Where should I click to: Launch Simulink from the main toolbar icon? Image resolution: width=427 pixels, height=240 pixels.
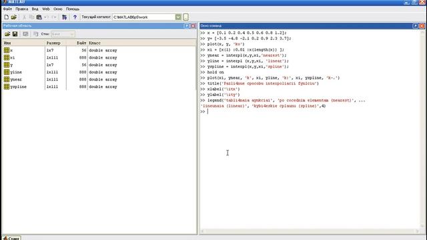(64, 17)
